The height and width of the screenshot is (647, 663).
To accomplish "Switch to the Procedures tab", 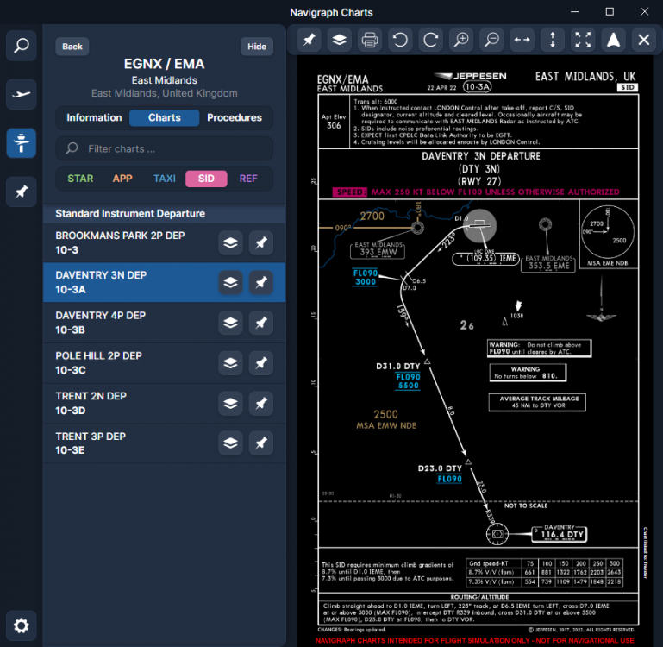I will pyautogui.click(x=235, y=118).
